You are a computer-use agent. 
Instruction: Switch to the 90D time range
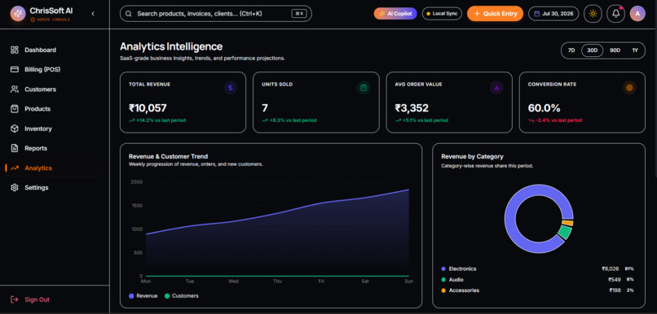[615, 50]
